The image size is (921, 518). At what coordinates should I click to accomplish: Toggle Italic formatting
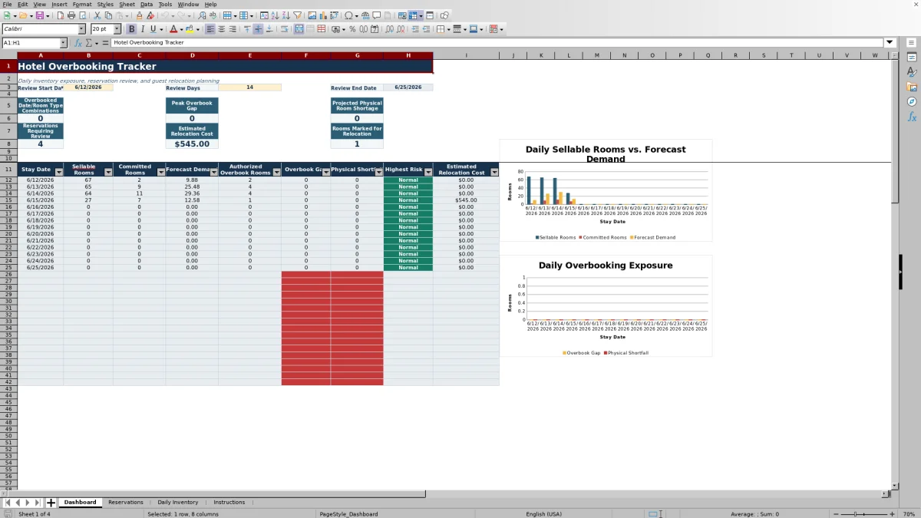[x=143, y=29]
